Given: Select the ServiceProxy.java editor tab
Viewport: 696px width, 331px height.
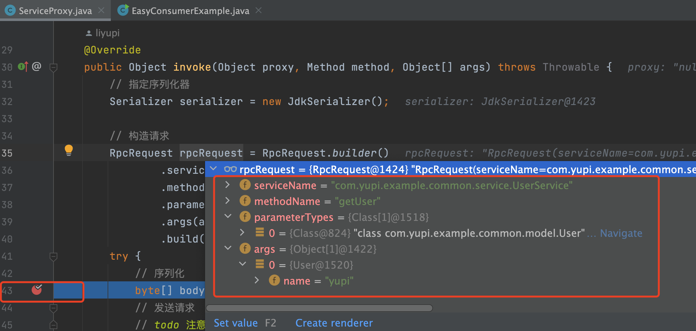Looking at the screenshot, I should [55, 11].
